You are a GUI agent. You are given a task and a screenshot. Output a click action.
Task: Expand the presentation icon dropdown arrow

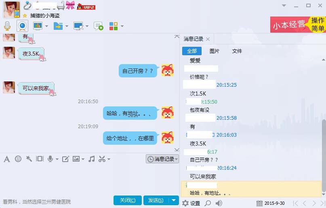pyautogui.click(x=46, y=26)
